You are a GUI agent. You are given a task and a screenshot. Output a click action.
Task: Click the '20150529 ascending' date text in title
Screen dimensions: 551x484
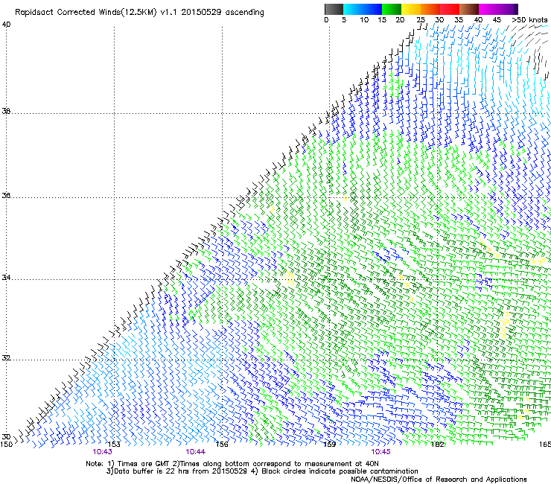223,13
